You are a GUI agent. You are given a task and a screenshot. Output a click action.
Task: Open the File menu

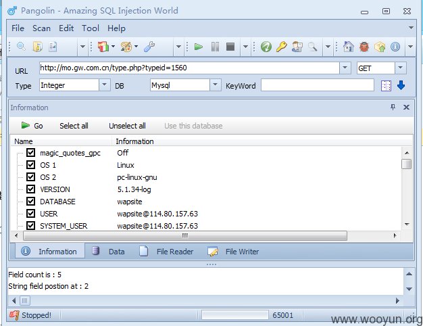pyautogui.click(x=18, y=28)
